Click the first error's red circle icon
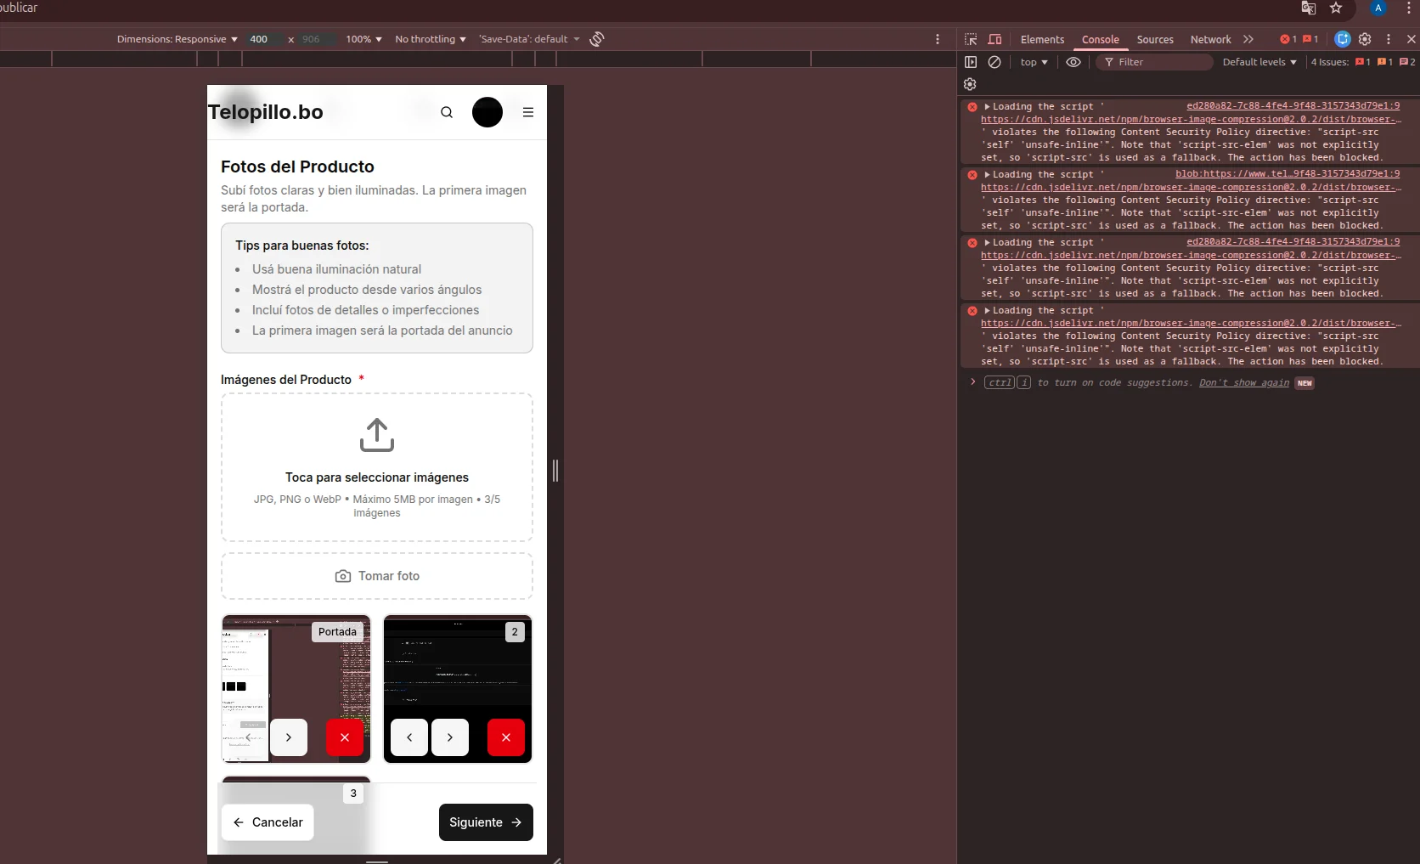 coord(972,107)
